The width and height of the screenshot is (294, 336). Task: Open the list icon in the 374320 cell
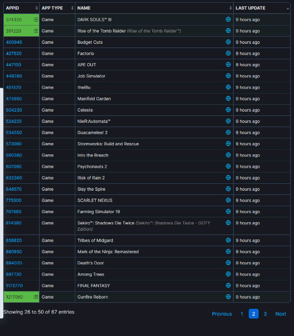(36, 20)
